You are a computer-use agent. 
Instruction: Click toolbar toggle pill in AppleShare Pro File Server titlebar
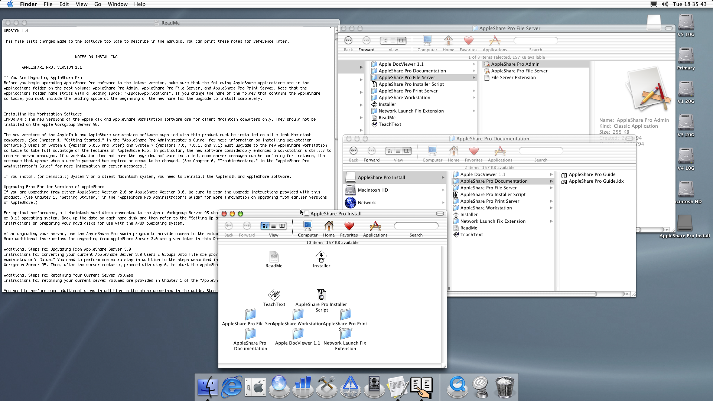tap(669, 28)
